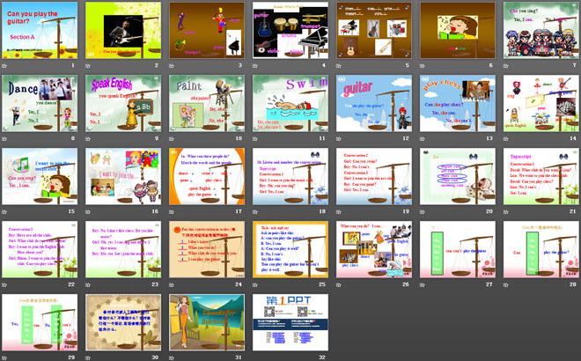Viewport: 581px width, 361px height.
Task: Select slide 6 with the singing girl cartoon
Action: pos(458,30)
